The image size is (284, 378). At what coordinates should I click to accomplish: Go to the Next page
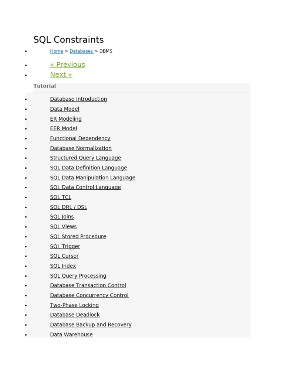(61, 75)
